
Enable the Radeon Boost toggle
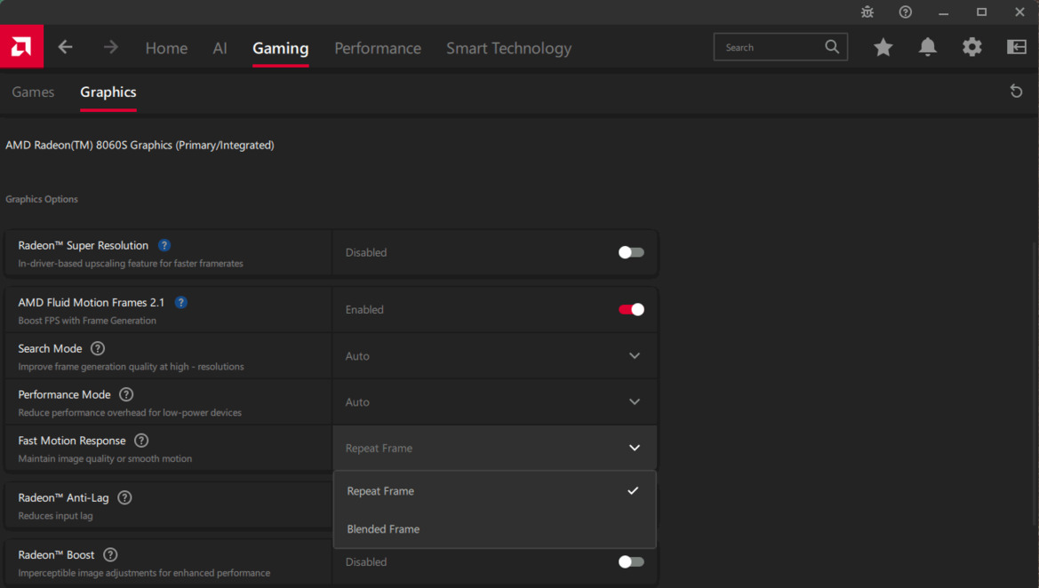tap(631, 561)
